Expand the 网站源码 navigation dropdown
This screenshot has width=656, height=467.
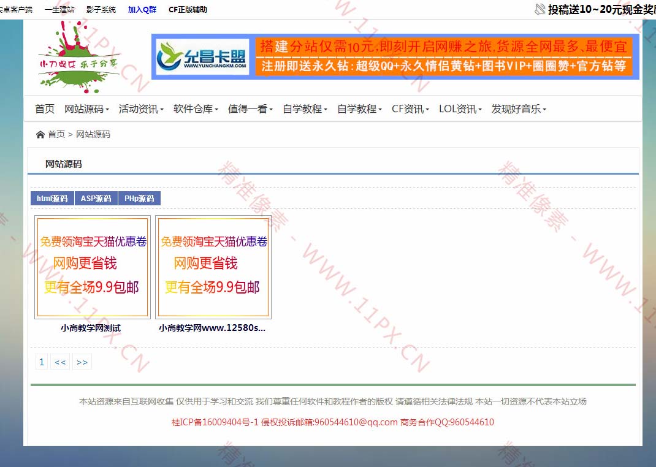coord(86,109)
